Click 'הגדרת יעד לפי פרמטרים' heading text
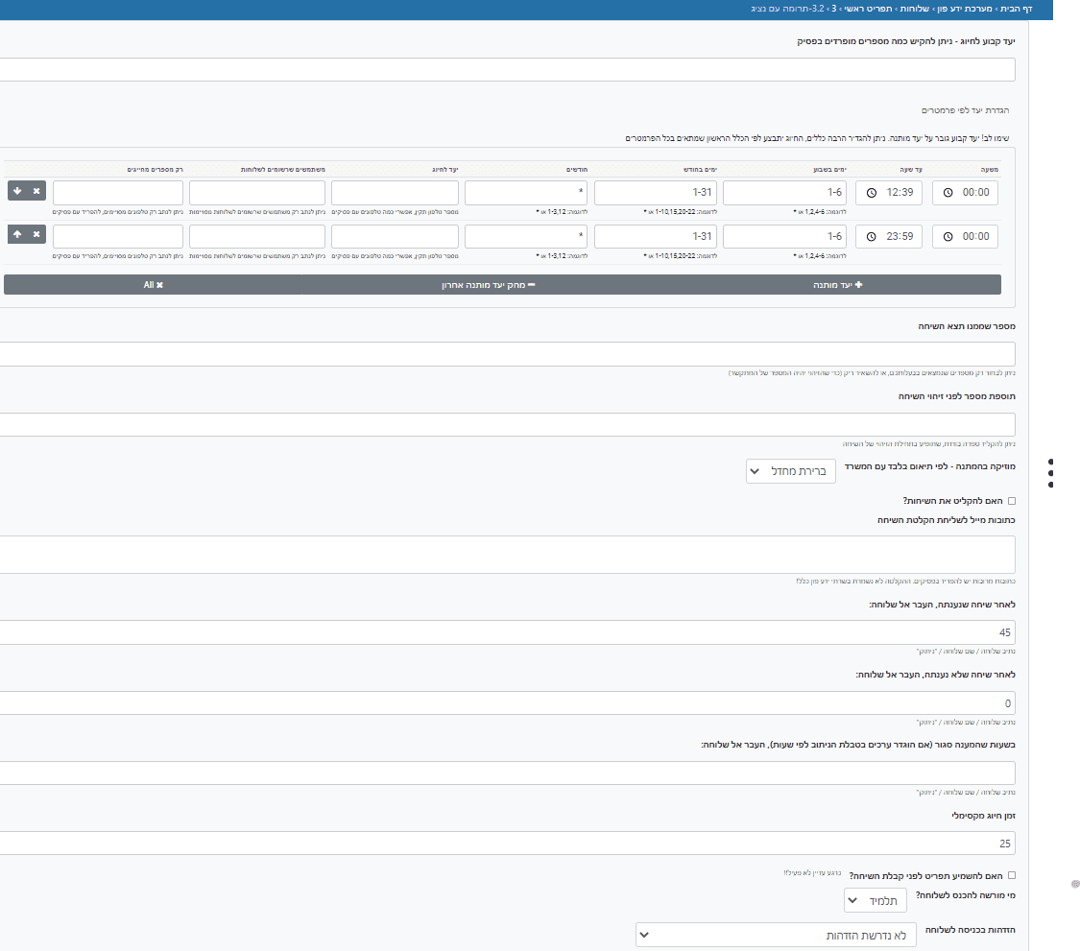This screenshot has width=1080, height=951. (965, 110)
